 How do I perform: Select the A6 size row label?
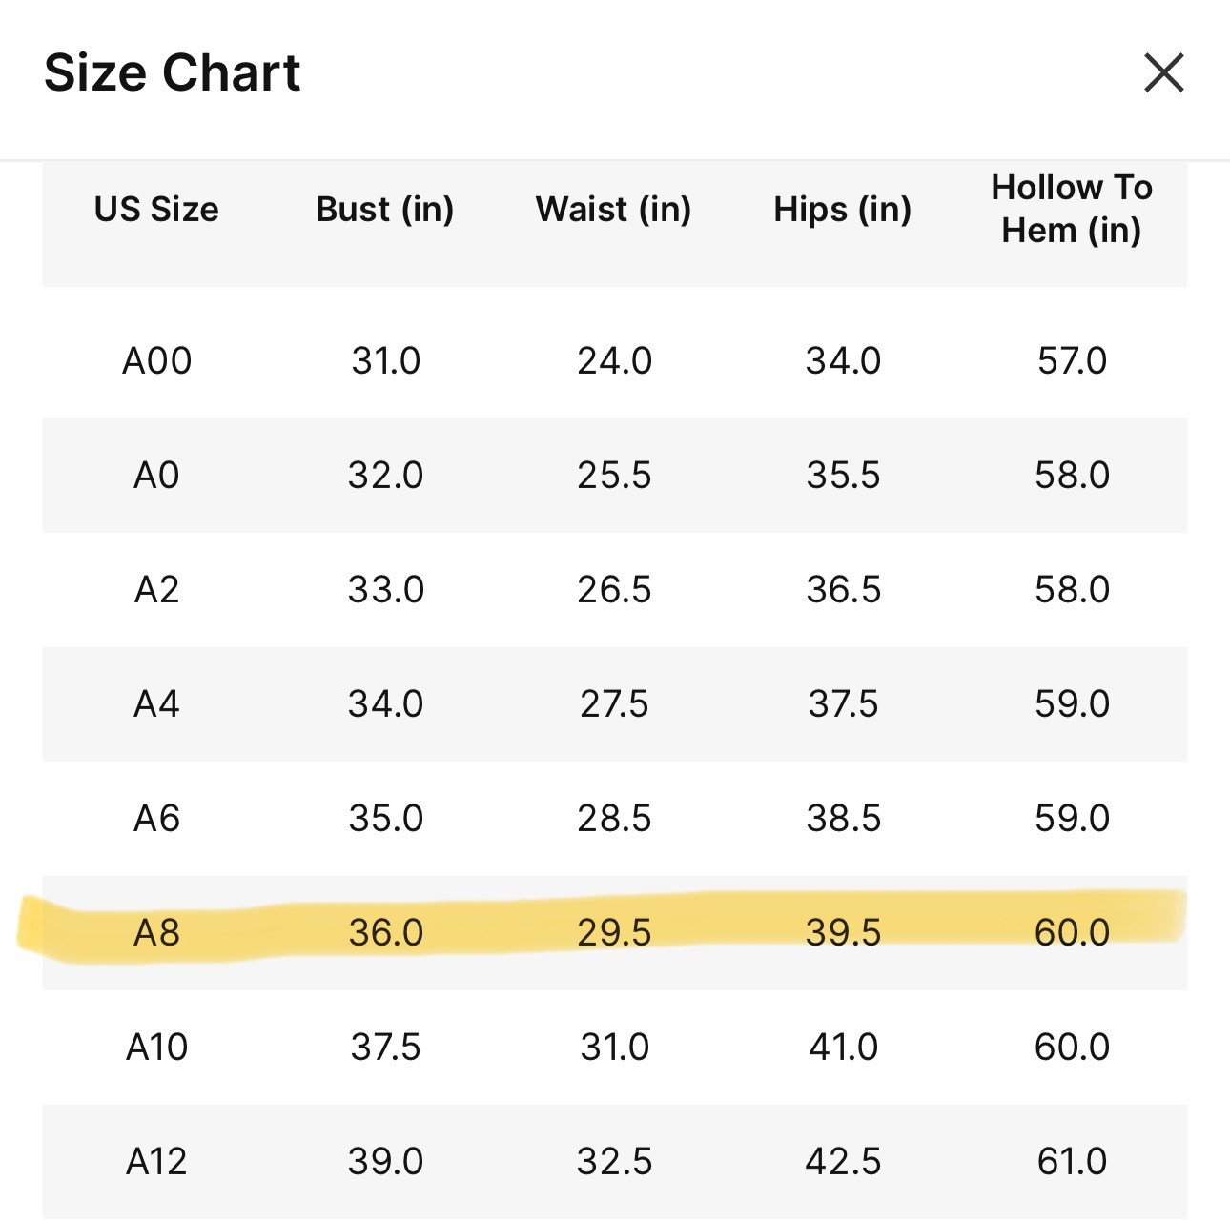[156, 819]
